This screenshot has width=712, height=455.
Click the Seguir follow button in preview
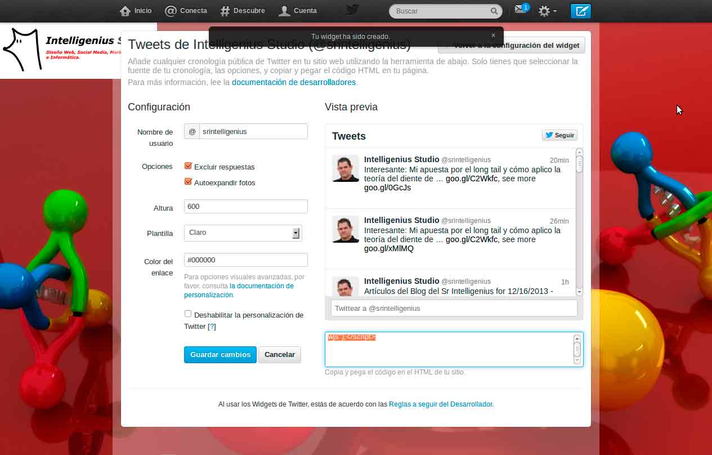click(559, 135)
